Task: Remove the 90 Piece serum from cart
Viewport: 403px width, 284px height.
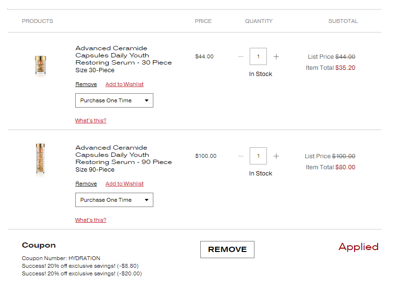Action: (86, 184)
